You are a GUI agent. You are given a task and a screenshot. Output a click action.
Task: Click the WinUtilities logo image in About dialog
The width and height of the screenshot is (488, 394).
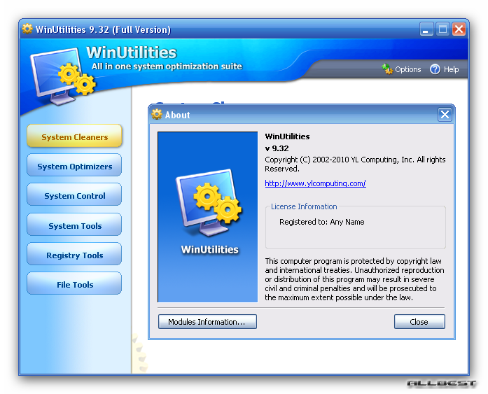pos(207,217)
